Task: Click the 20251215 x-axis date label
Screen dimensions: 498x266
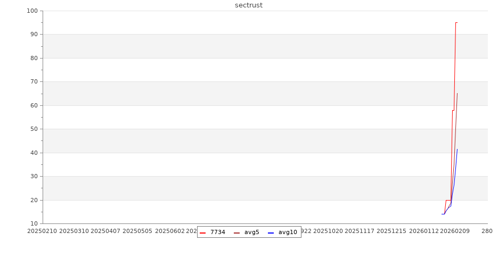Action: point(391,231)
